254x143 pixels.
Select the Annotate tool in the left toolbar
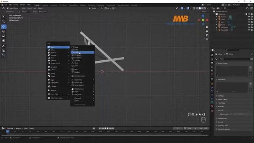[x=4, y=46]
